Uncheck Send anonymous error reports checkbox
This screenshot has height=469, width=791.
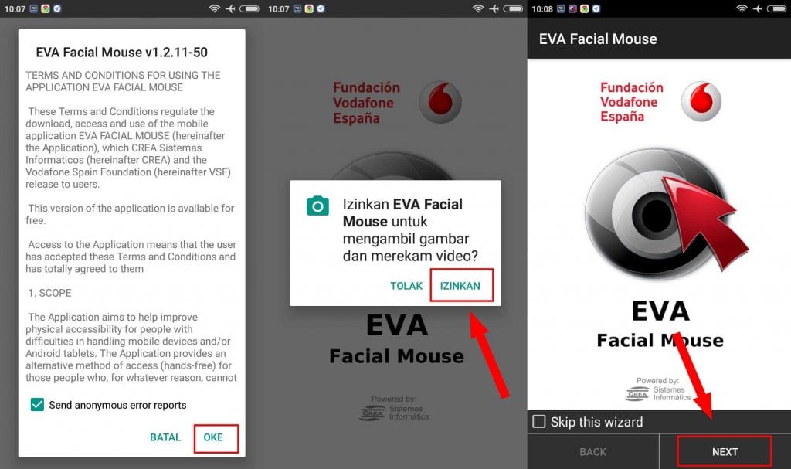[x=37, y=404]
